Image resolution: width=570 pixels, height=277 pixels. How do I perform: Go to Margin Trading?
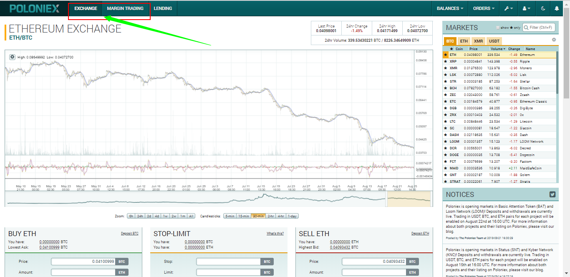(125, 8)
